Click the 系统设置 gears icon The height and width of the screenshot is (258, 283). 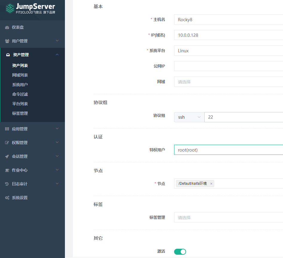[7, 198]
